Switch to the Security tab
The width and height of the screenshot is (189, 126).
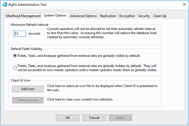click(x=144, y=16)
